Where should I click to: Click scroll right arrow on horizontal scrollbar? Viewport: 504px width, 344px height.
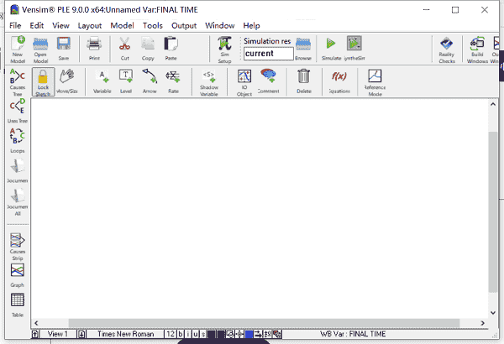pos(482,323)
